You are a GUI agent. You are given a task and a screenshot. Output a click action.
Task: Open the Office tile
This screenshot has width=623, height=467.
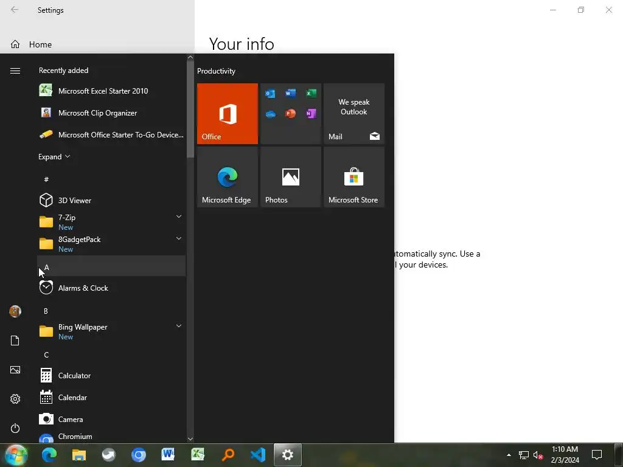click(x=228, y=114)
